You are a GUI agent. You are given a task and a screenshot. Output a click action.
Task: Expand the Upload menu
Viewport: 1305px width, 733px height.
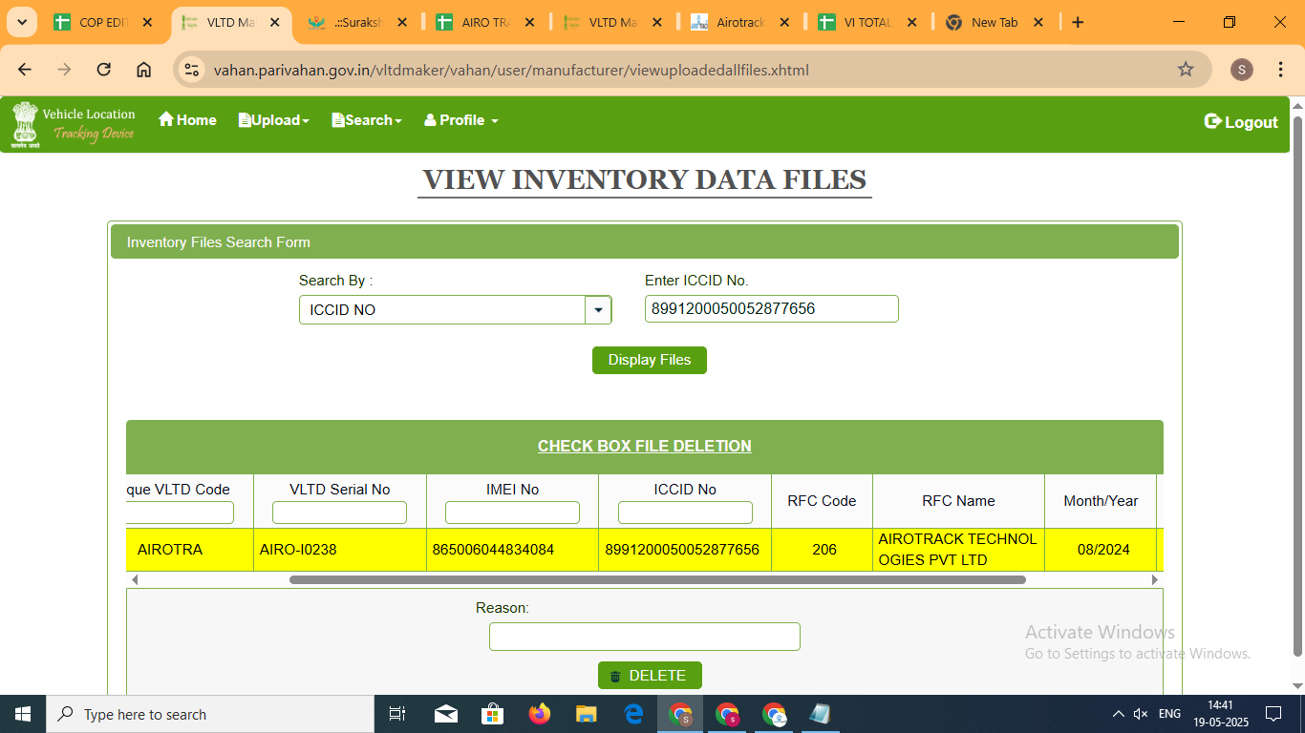[x=274, y=120]
